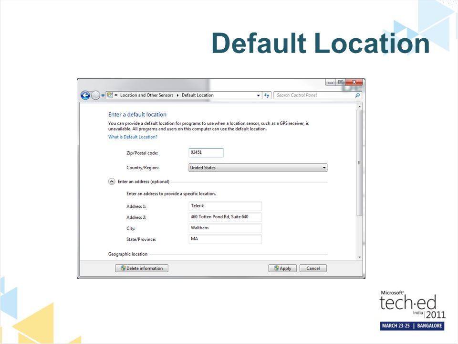The height and width of the screenshot is (344, 458).
Task: Open the Country/Region dropdown
Action: coord(258,168)
